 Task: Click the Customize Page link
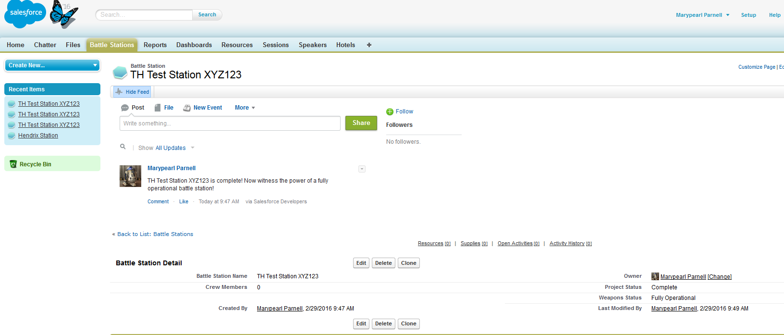[x=757, y=67]
